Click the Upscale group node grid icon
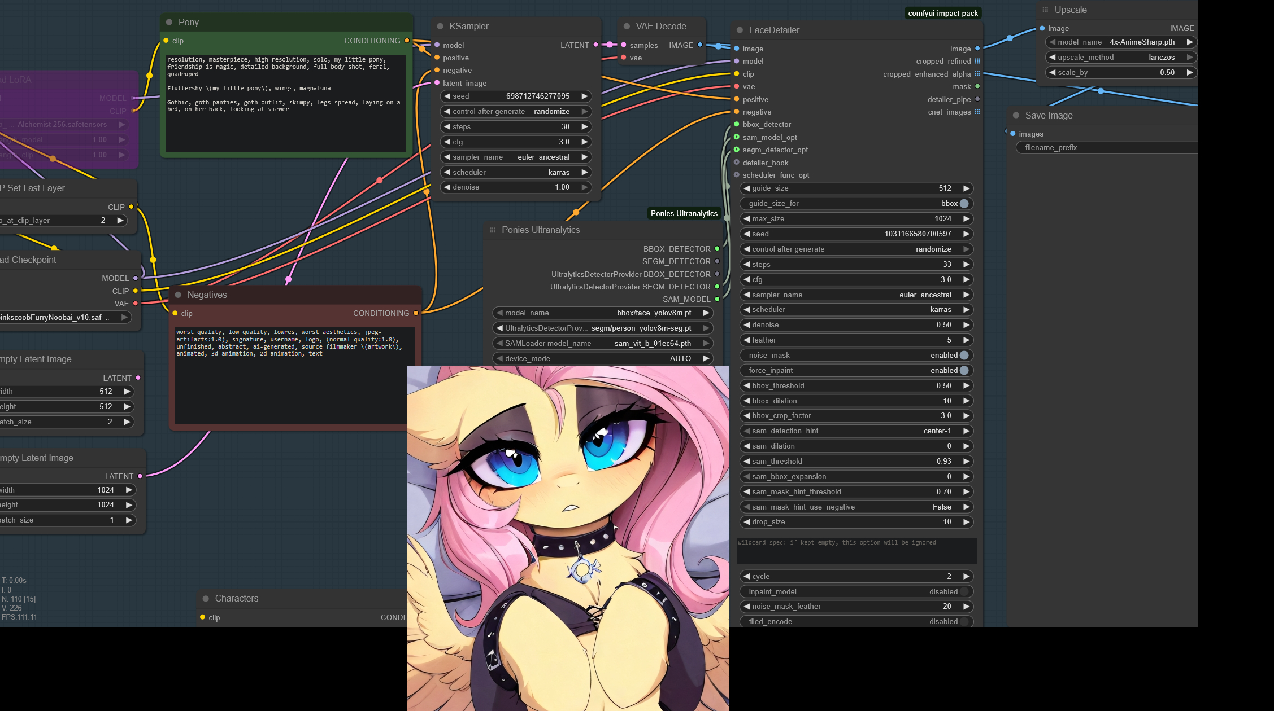Viewport: 1274px width, 711px height. pos(1045,10)
